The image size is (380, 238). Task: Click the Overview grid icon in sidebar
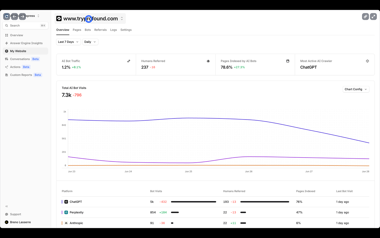click(x=7, y=35)
